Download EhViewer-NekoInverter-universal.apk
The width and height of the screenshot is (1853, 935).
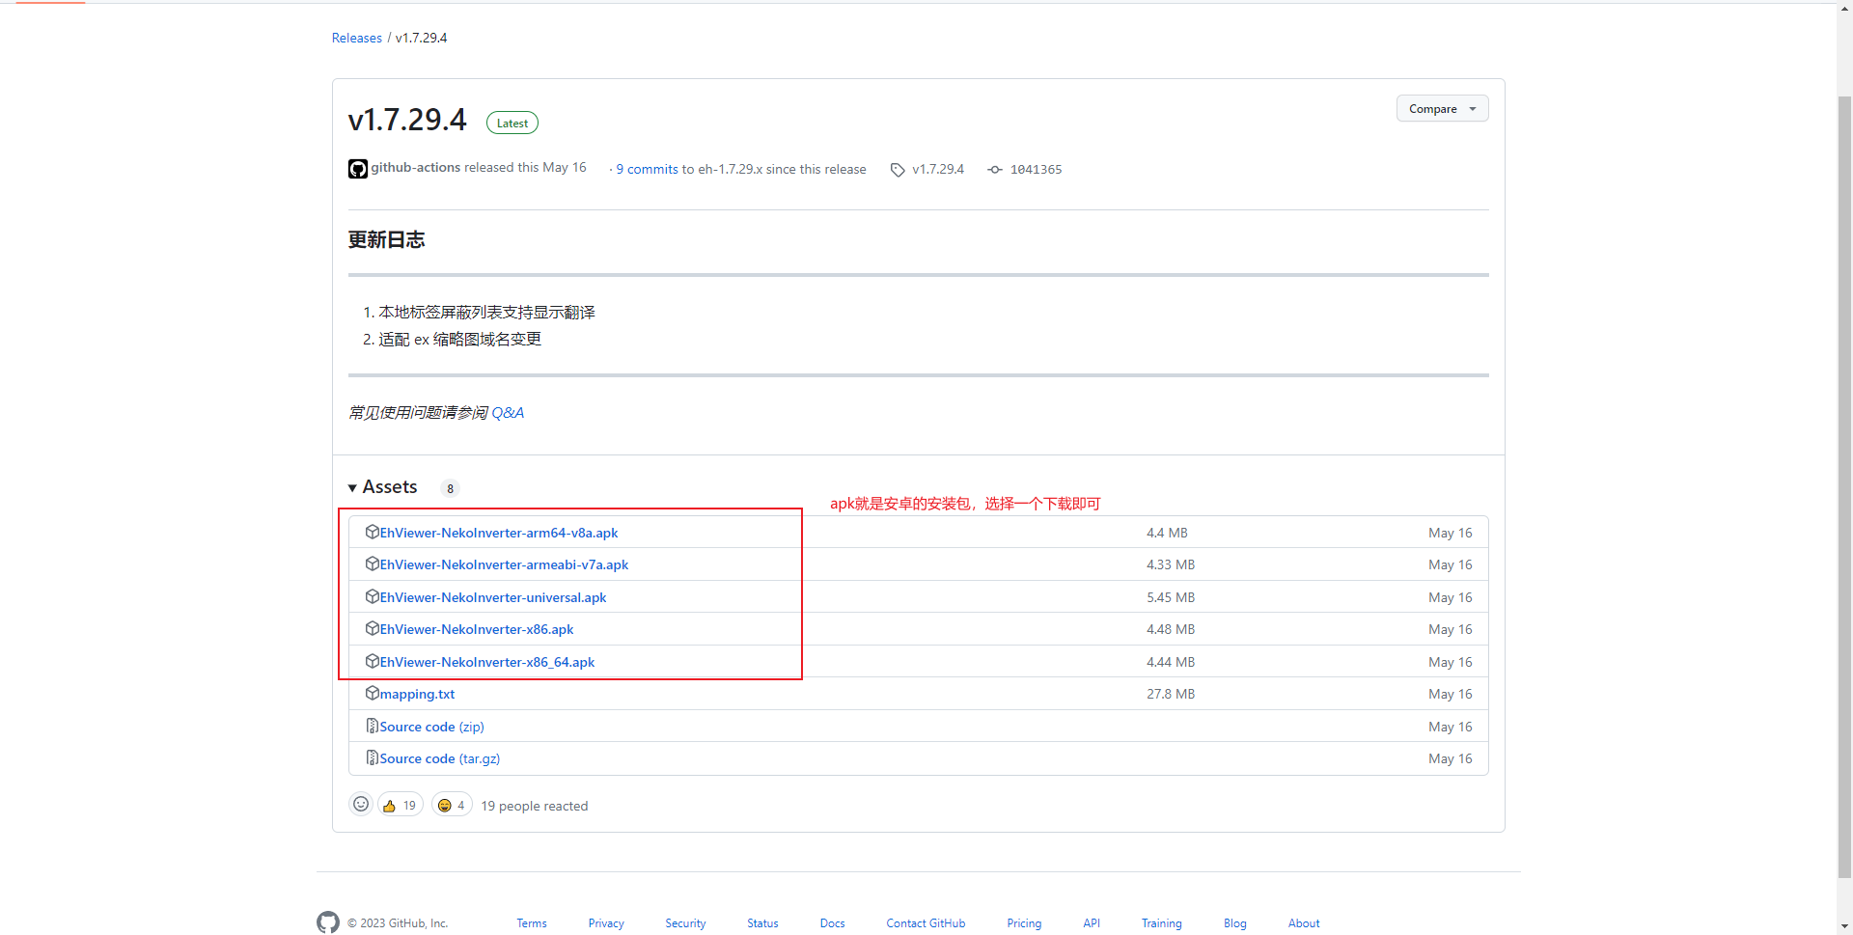tap(493, 597)
